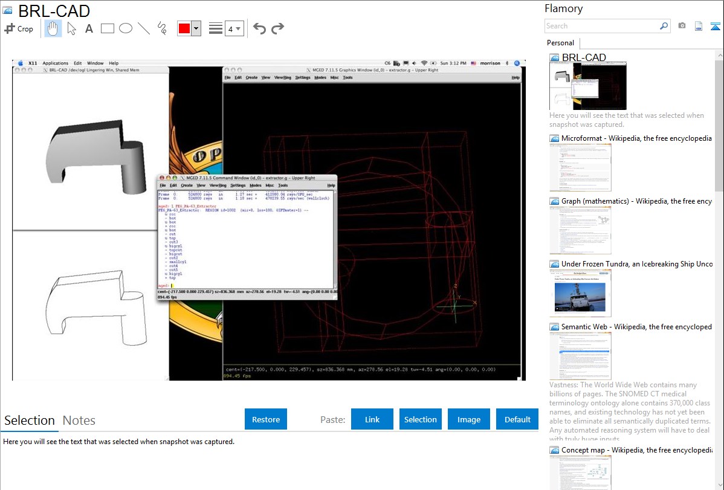
Task: Open Applications menu in X11 menu bar
Action: coord(56,63)
